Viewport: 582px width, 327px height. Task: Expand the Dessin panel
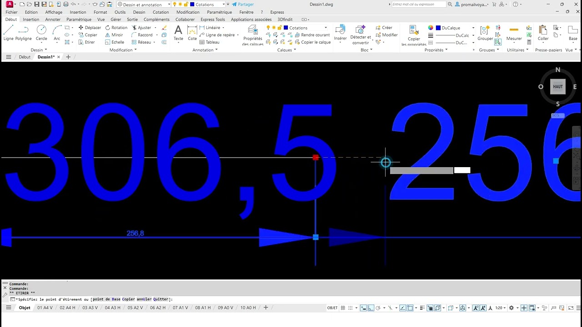tap(39, 50)
